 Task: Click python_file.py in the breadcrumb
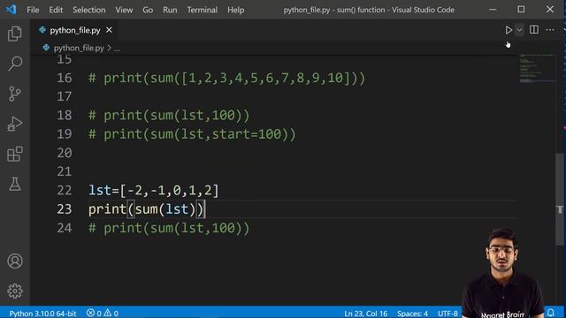click(x=79, y=48)
